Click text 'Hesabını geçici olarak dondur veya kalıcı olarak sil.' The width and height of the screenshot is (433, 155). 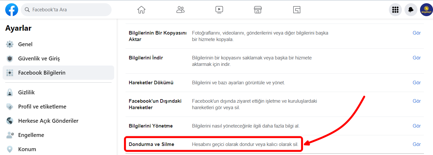pos(245,144)
